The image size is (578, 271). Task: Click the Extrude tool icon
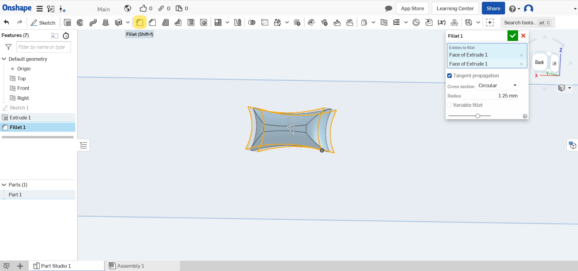click(68, 23)
